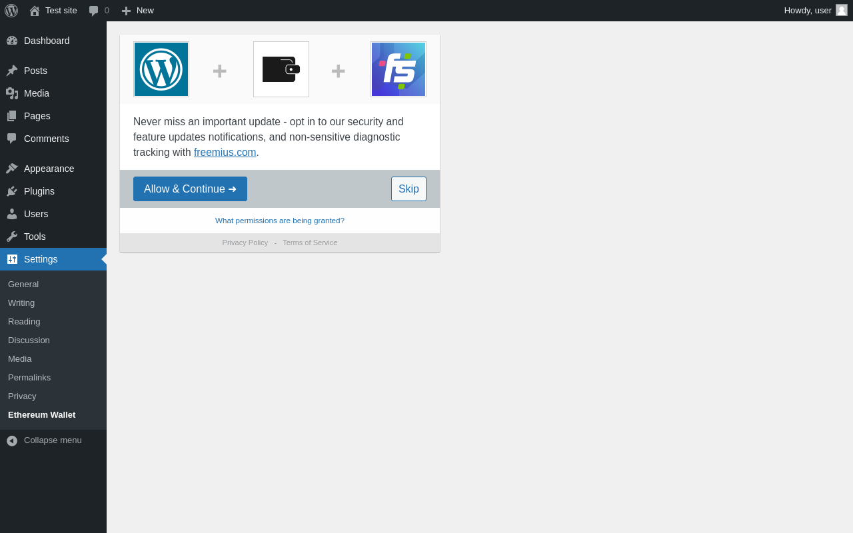Open General settings submenu
Viewport: 853px width, 533px height.
click(23, 284)
